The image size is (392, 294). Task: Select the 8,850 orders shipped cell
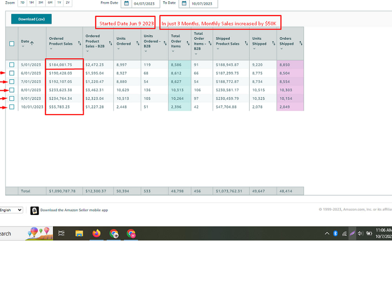(290, 65)
